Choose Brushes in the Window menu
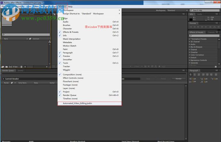The width and height of the screenshot is (221, 142). pos(90,25)
